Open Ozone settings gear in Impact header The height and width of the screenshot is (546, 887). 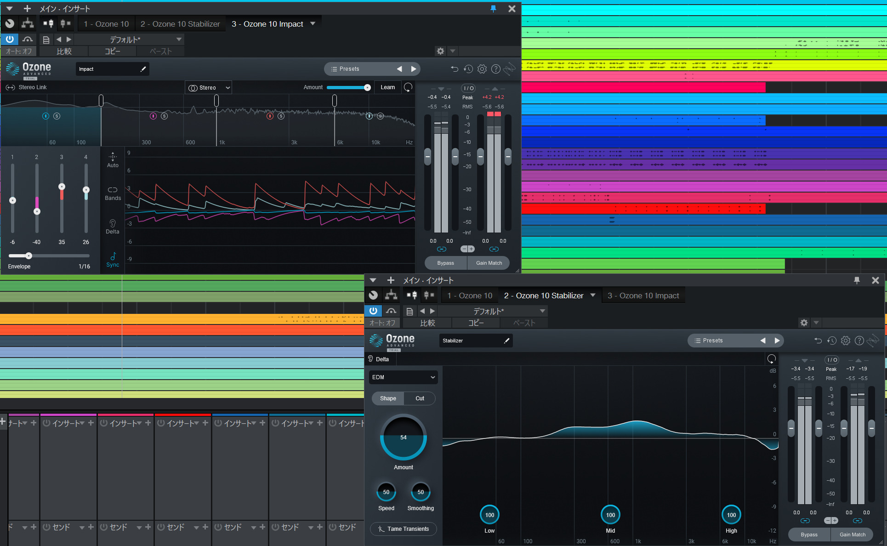pos(482,69)
